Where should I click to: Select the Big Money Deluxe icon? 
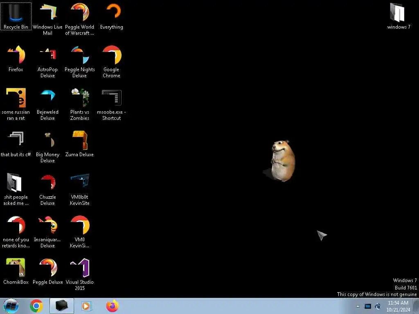point(47,147)
